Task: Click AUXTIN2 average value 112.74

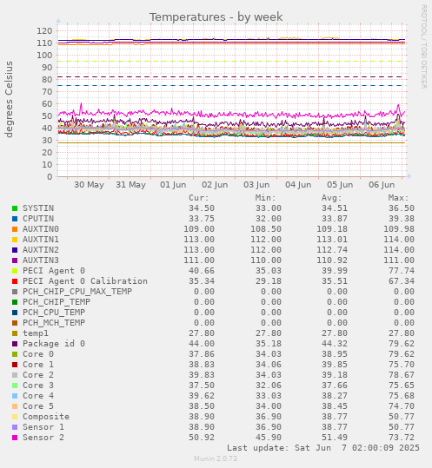Action: click(x=332, y=250)
